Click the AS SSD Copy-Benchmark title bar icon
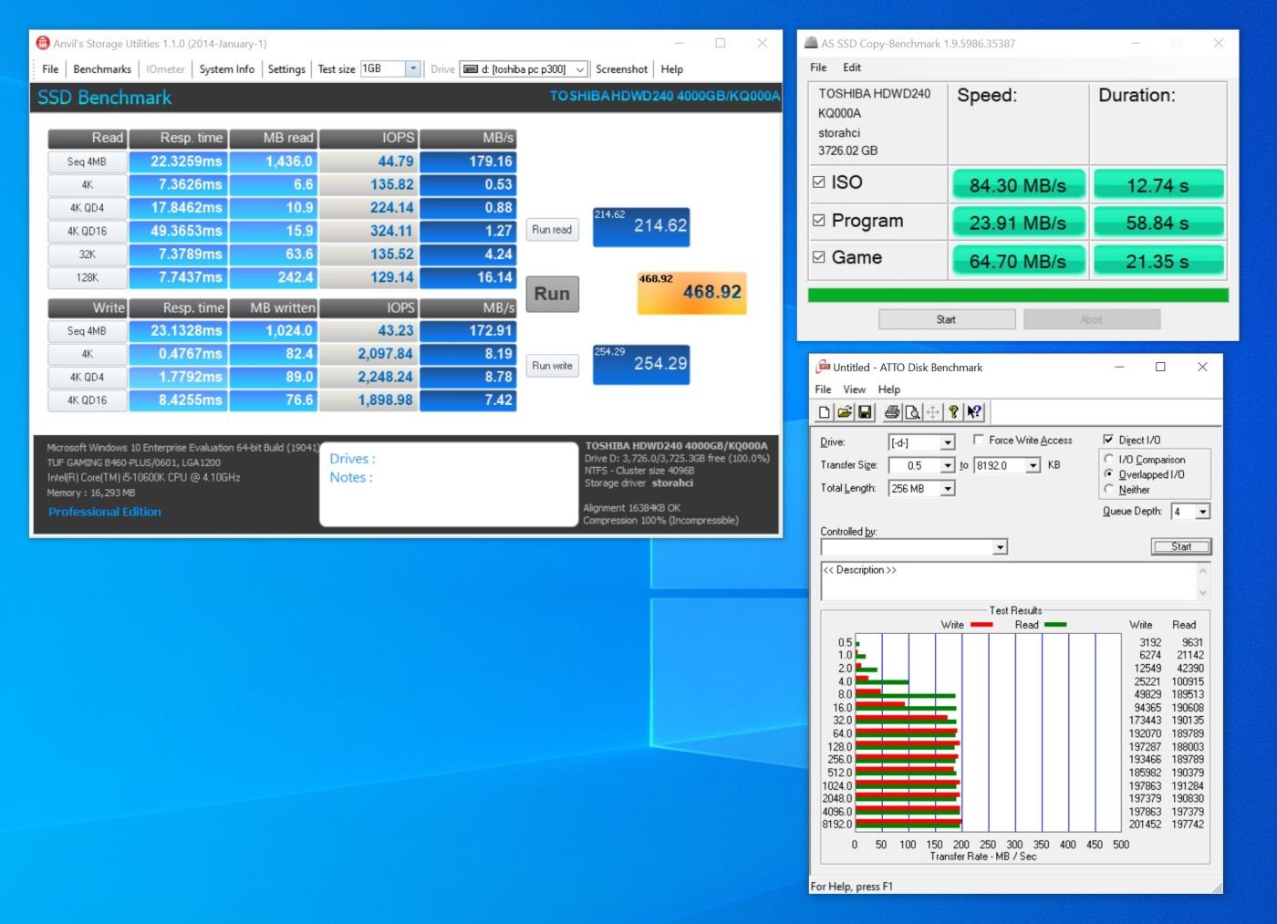Image resolution: width=1277 pixels, height=924 pixels. coord(811,43)
